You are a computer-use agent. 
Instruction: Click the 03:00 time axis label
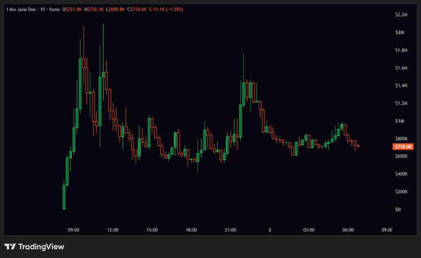pyautogui.click(x=309, y=229)
